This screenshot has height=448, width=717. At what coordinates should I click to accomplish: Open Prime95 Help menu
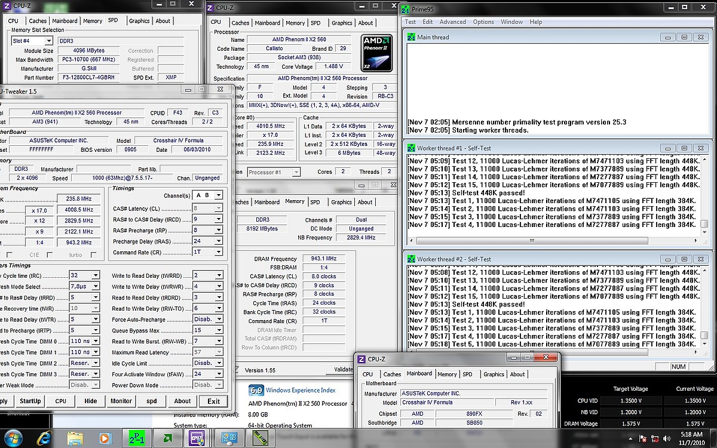pos(536,22)
